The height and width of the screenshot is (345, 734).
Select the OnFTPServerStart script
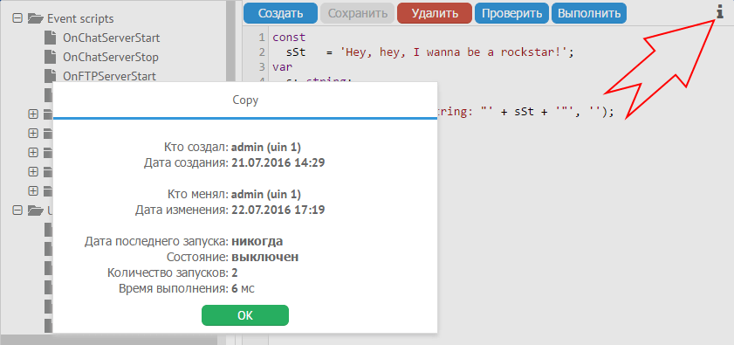[110, 76]
